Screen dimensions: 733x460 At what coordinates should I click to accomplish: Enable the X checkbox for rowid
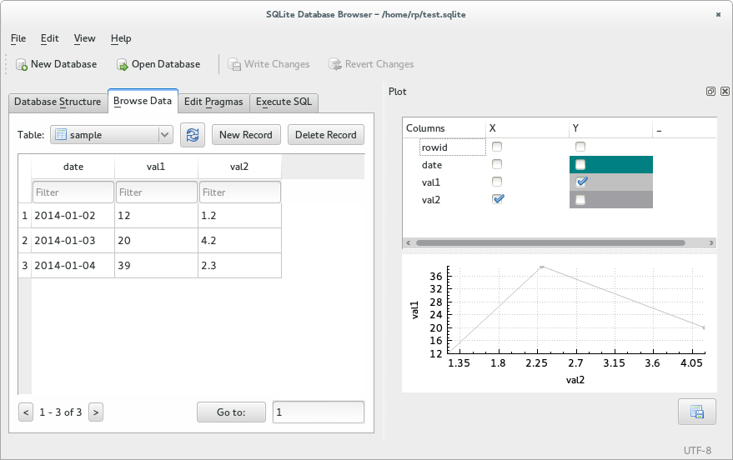click(x=497, y=147)
